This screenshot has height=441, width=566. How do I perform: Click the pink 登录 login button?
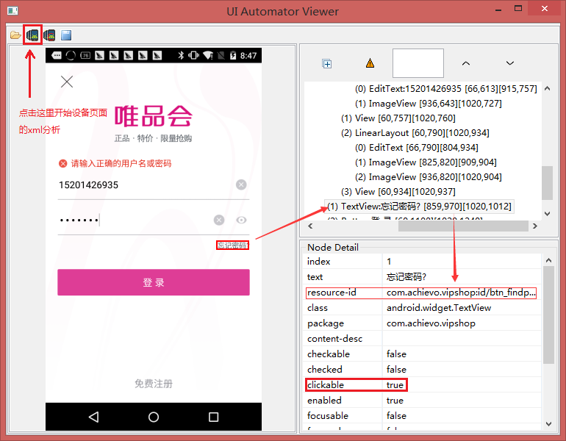pos(153,282)
